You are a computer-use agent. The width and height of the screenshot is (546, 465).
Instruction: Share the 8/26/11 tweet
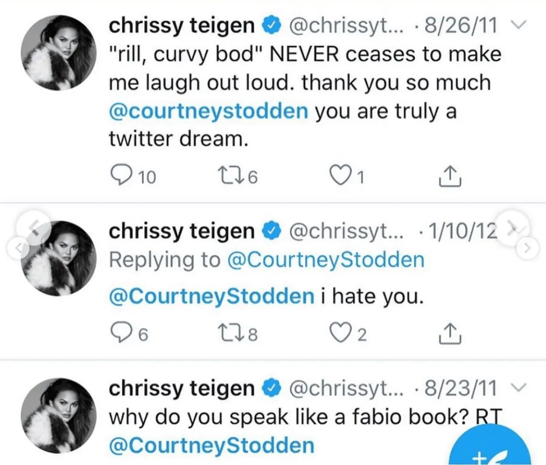tap(449, 176)
